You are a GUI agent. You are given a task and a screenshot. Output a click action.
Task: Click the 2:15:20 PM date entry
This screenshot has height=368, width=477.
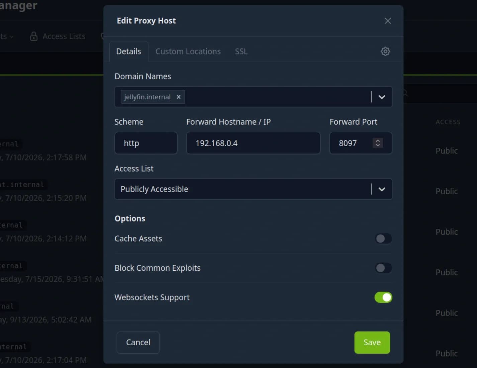click(43, 198)
